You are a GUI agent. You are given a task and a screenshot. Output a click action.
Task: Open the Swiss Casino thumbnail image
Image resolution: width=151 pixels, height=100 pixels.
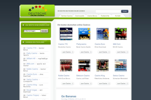click(x=121, y=65)
